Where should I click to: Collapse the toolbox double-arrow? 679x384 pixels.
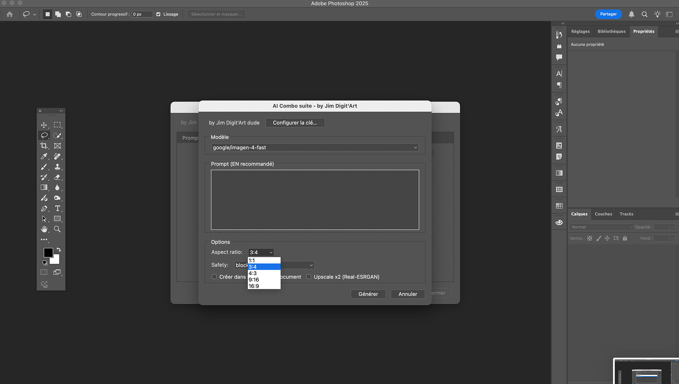pos(61,111)
